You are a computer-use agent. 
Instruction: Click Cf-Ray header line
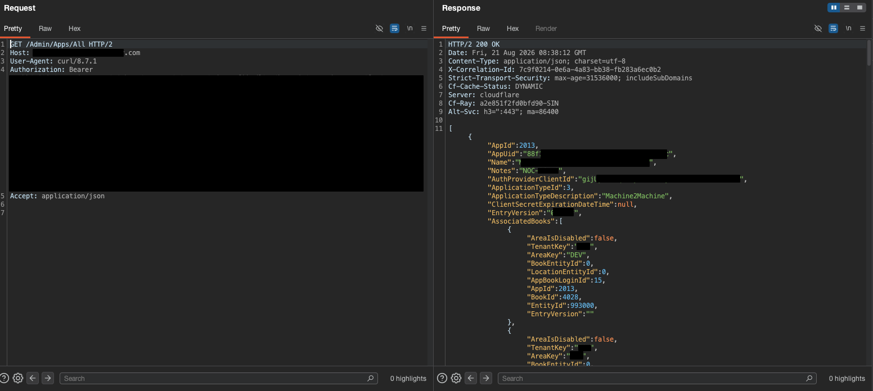tap(503, 103)
